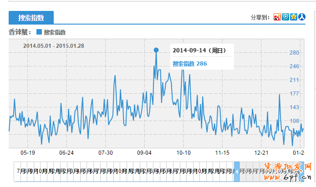
Task: Share chart to Renren network
Action: (301, 17)
